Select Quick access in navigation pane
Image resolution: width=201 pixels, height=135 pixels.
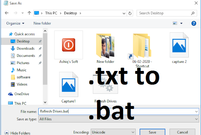coord(22,34)
